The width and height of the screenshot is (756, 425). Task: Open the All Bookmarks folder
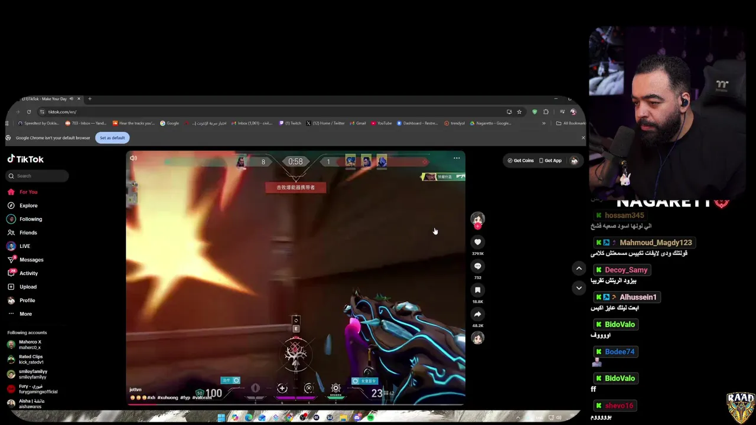point(571,123)
